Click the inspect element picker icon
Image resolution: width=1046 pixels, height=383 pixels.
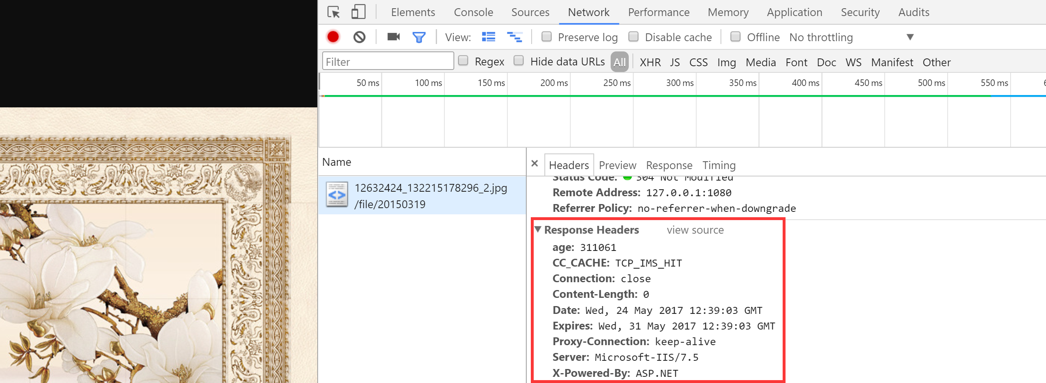tap(333, 12)
